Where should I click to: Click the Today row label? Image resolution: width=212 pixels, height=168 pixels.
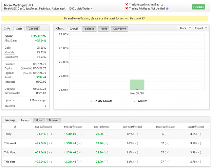click(8, 134)
